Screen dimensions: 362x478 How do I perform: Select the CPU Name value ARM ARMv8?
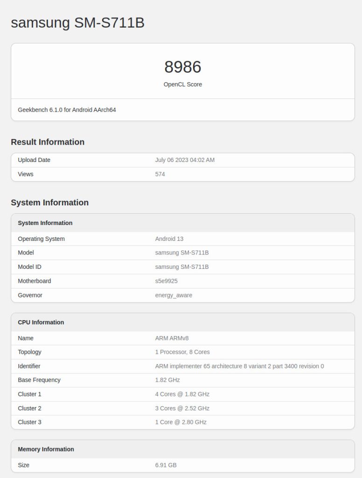[x=172, y=338]
